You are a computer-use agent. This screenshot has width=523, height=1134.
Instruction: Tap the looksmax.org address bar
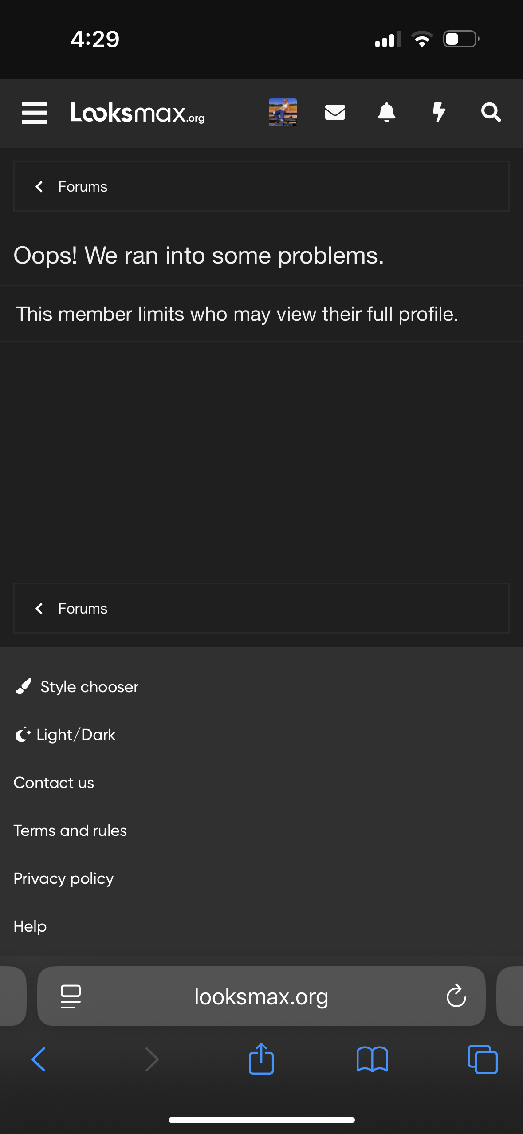[x=261, y=996]
